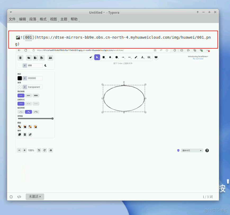
Task: Click the bookmark star icon in address bar
Action: click(167, 50)
